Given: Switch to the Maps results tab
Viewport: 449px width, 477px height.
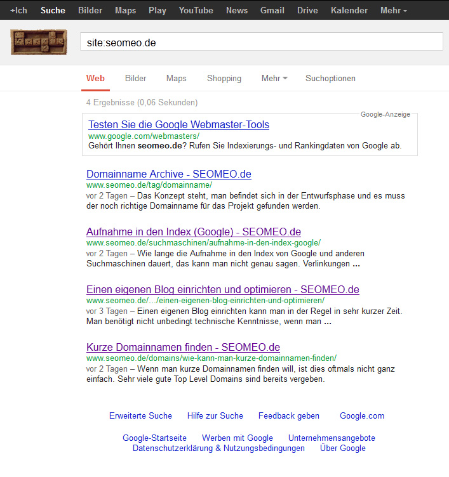Looking at the screenshot, I should pos(177,79).
